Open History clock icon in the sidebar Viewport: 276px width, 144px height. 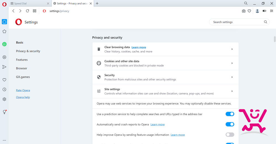point(4,89)
